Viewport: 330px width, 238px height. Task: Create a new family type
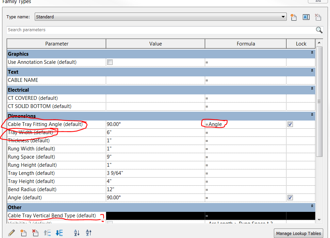[294, 17]
